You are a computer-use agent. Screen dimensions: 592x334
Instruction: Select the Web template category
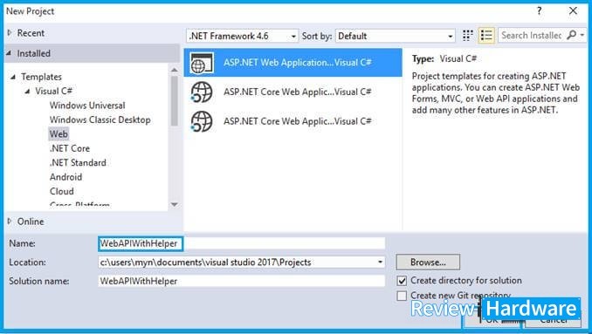coord(59,133)
